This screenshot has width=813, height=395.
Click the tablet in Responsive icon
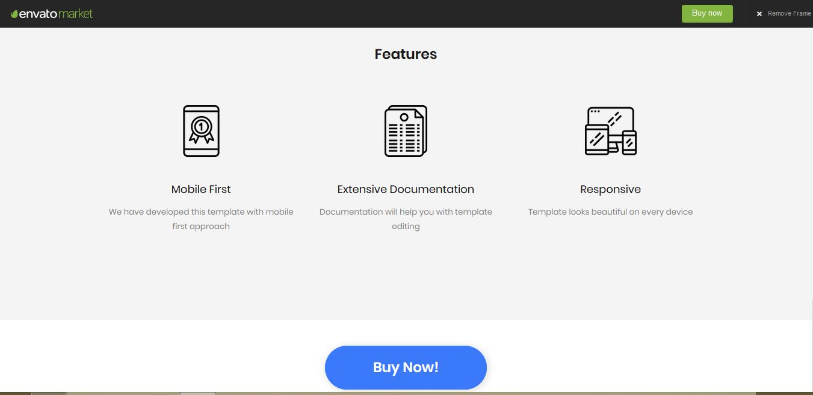click(596, 139)
